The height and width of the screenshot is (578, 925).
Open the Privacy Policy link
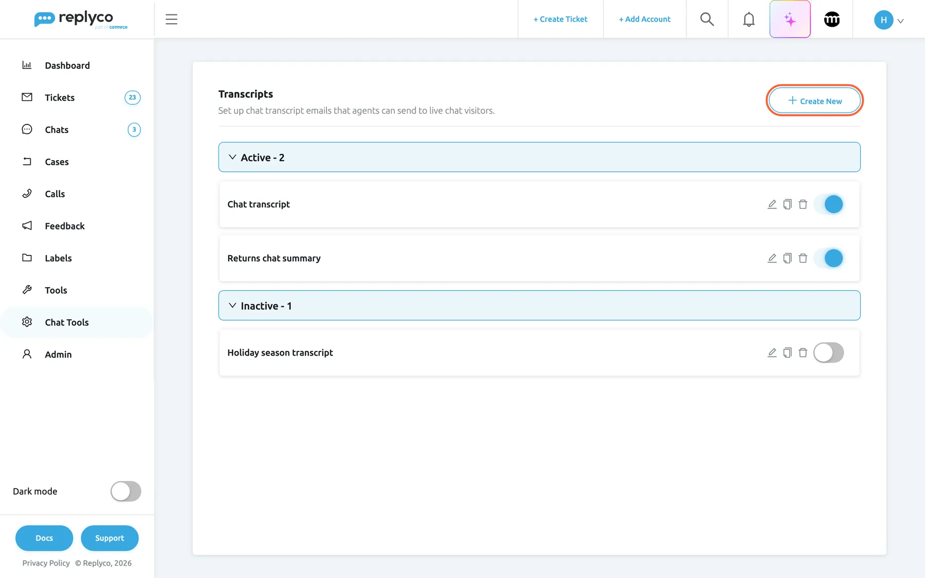click(46, 563)
